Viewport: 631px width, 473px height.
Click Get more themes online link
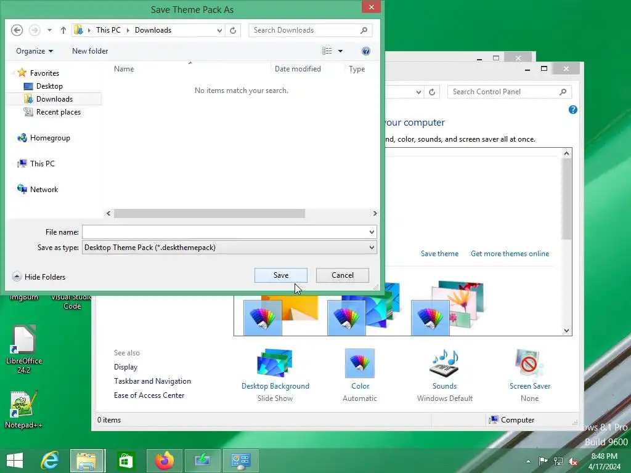pos(510,254)
